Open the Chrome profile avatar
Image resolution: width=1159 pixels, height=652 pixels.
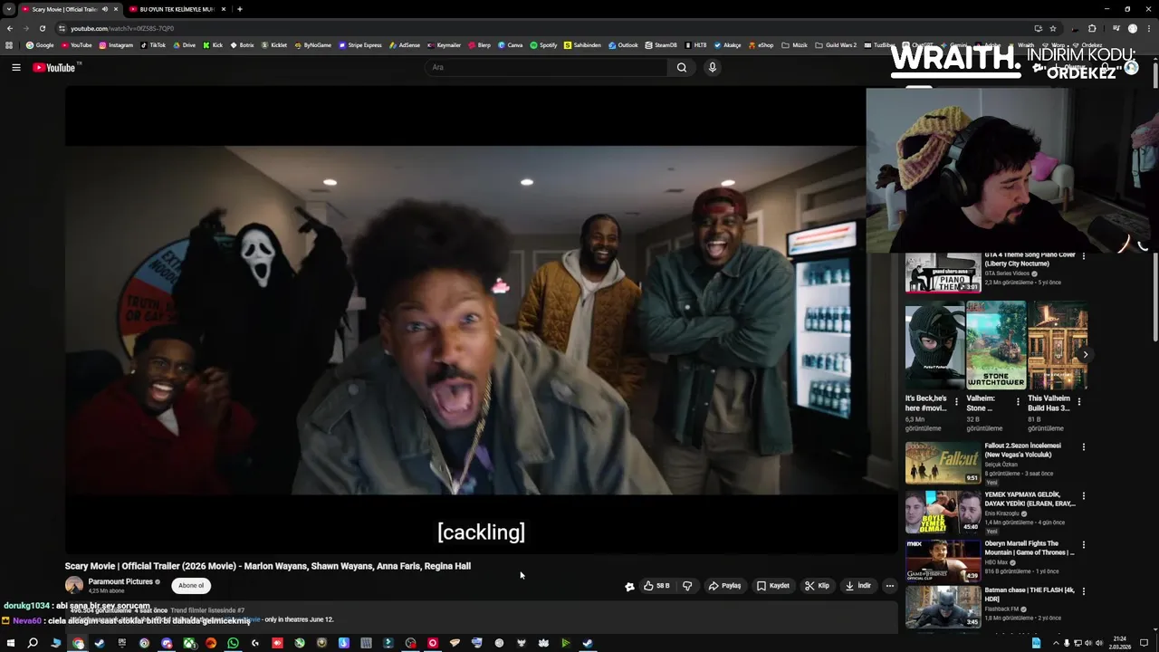click(1133, 28)
